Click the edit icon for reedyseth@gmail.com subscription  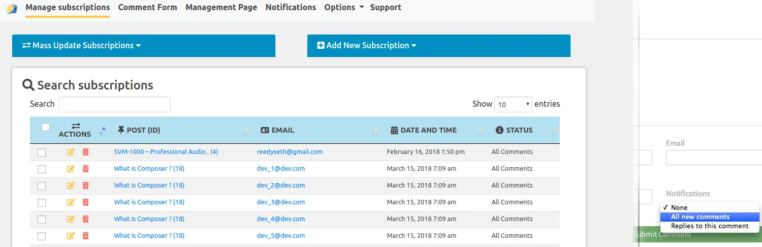point(71,152)
